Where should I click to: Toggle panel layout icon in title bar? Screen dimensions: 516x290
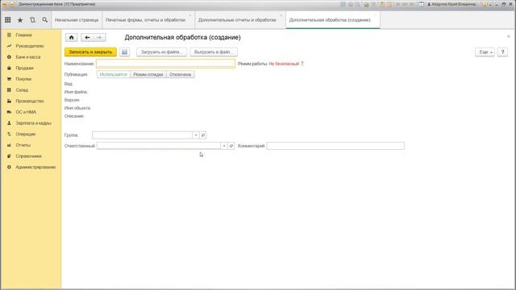pos(421,4)
